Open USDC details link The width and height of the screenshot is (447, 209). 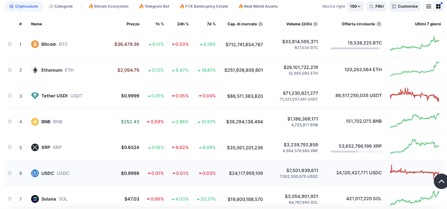55,173
